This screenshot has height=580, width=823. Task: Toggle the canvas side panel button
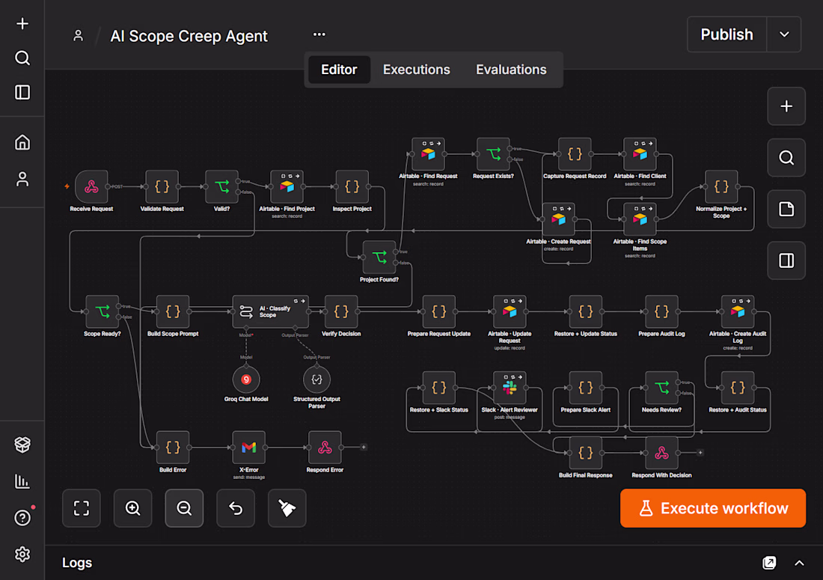click(x=786, y=260)
